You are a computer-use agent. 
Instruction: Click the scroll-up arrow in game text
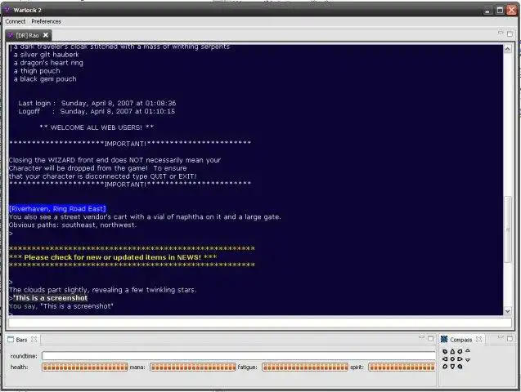click(507, 49)
